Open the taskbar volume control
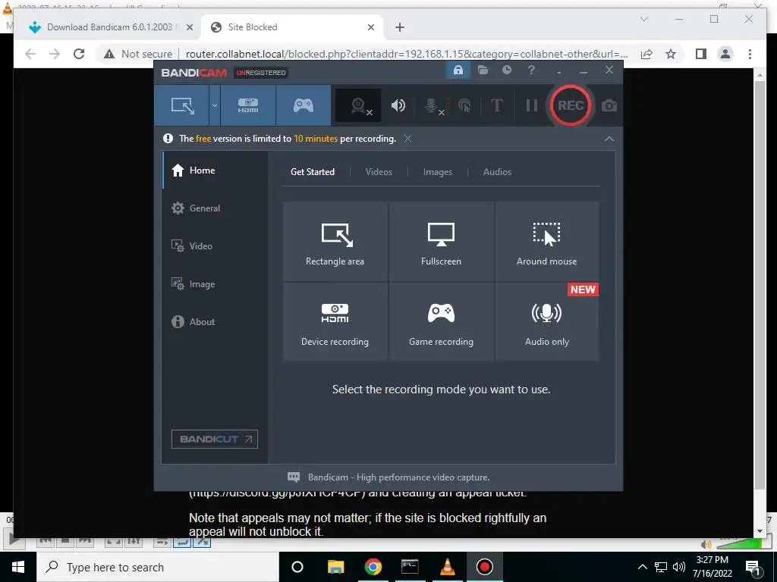777x582 pixels. coord(679,567)
